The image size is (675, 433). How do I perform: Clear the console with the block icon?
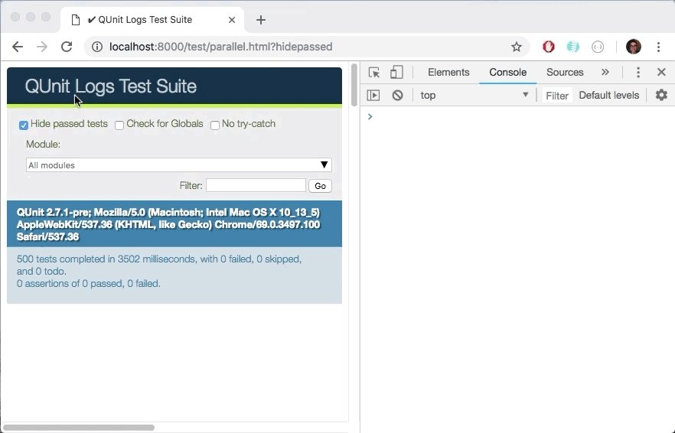point(397,96)
